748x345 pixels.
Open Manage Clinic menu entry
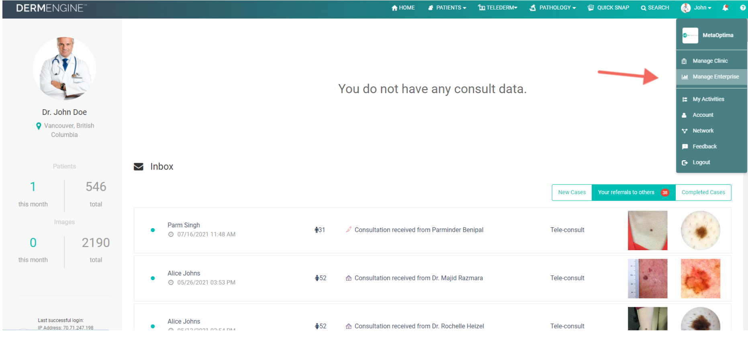click(x=710, y=61)
